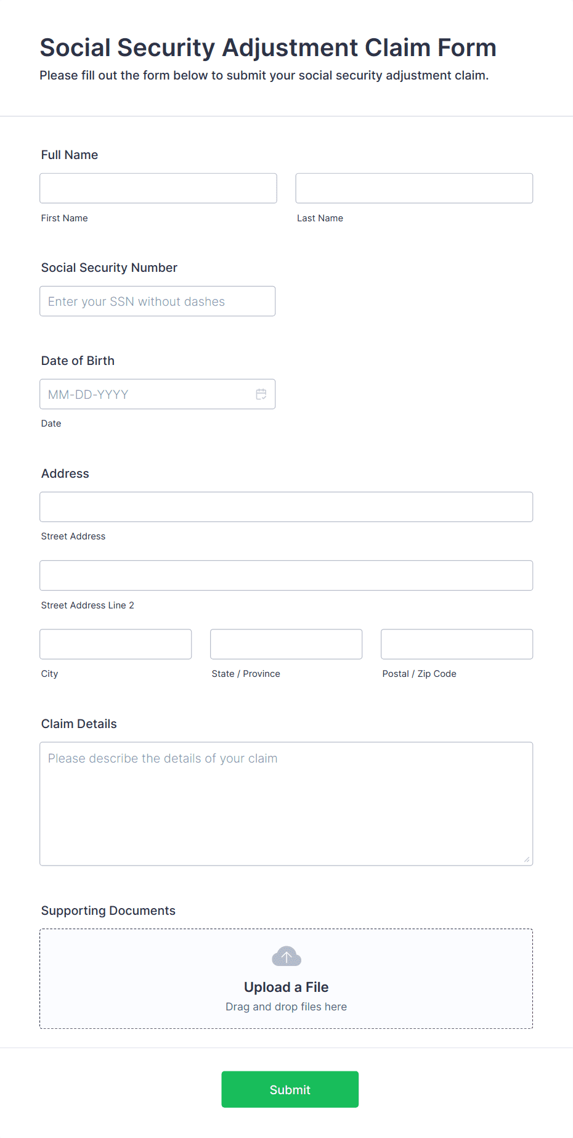This screenshot has width=573, height=1138.
Task: Click the cloud upload icon
Action: click(286, 956)
